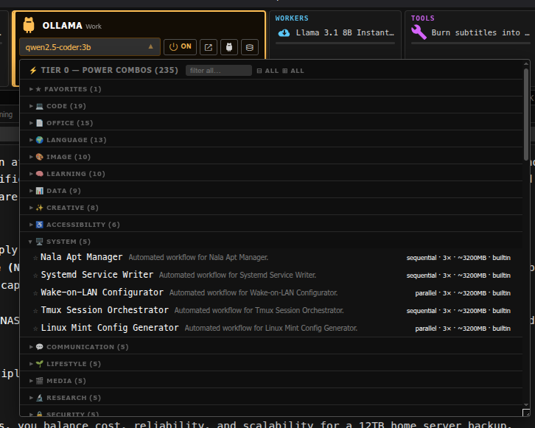Expand the Media (5) category
The image size is (535, 428).
[271, 381]
